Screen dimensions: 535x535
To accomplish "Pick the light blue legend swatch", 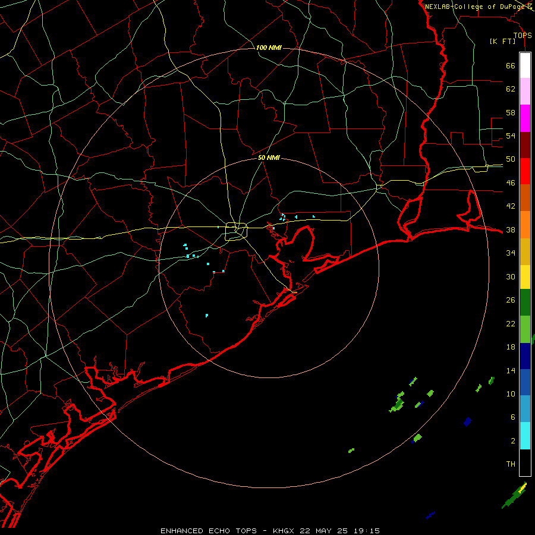I will pos(525,409).
